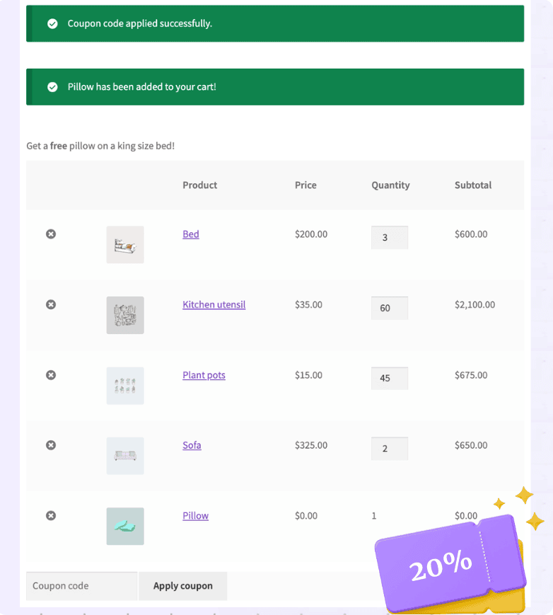Click the coupon applied checkmark icon

pos(52,24)
